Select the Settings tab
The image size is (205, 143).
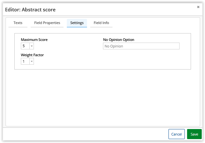[x=77, y=23]
